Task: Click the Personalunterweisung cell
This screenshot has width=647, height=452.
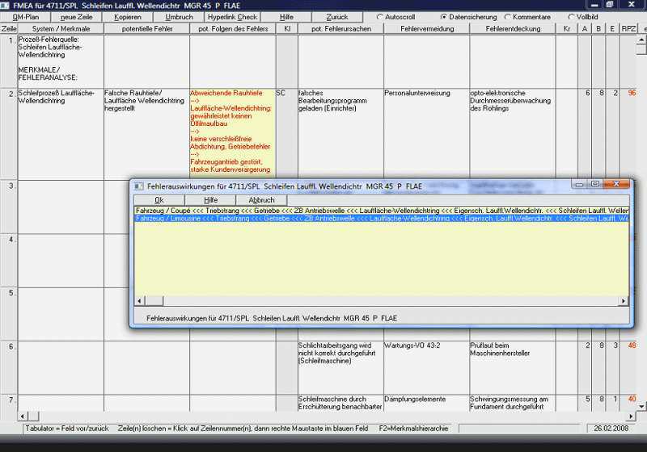Action: [x=427, y=134]
